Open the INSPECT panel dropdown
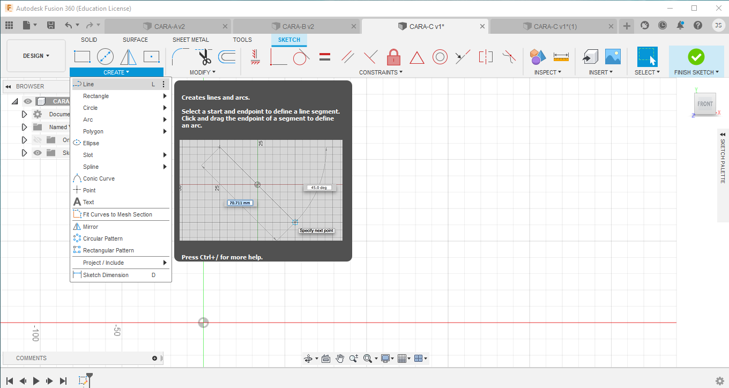Image resolution: width=729 pixels, height=388 pixels. pyautogui.click(x=548, y=72)
